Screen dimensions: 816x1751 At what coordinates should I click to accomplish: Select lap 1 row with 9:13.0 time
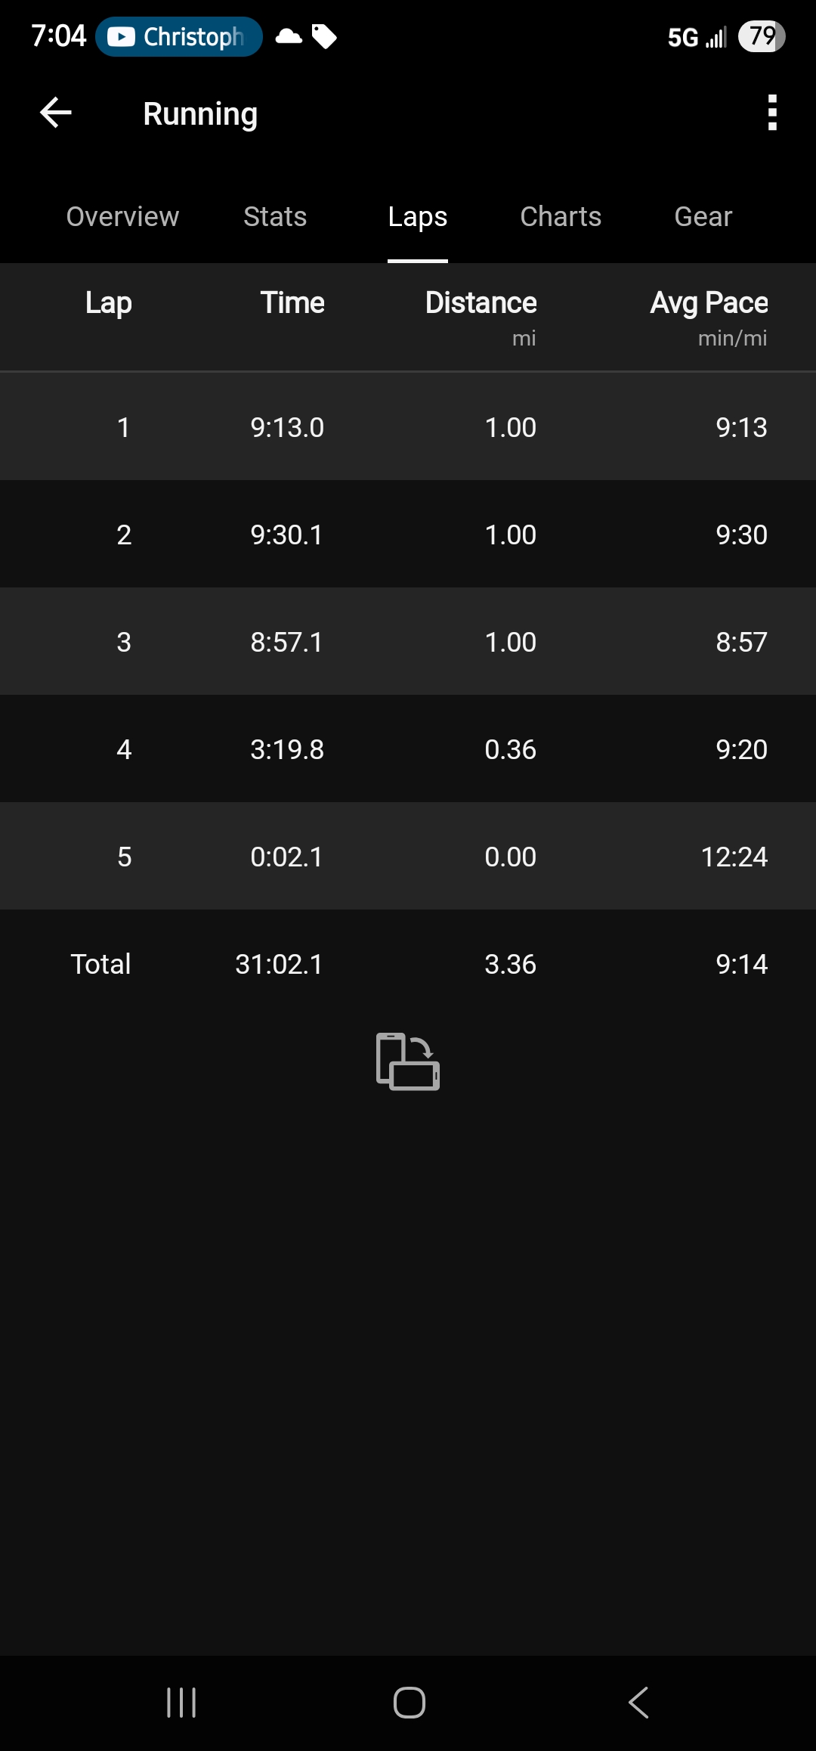pyautogui.click(x=408, y=427)
